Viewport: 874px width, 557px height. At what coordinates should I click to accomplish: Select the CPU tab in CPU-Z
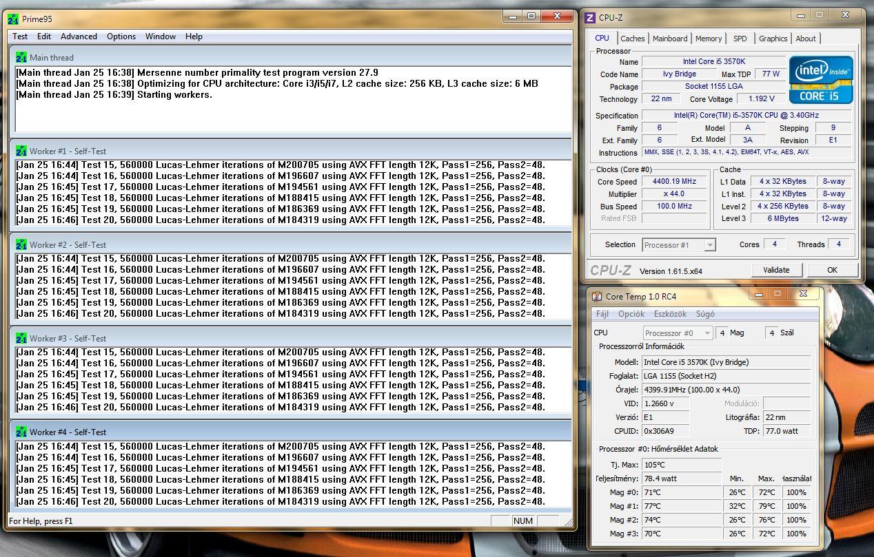point(602,38)
